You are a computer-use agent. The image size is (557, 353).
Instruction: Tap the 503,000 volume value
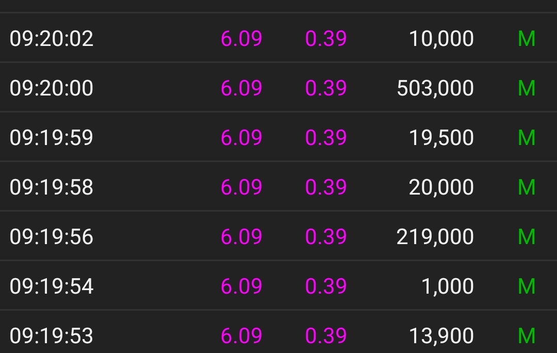click(x=435, y=88)
